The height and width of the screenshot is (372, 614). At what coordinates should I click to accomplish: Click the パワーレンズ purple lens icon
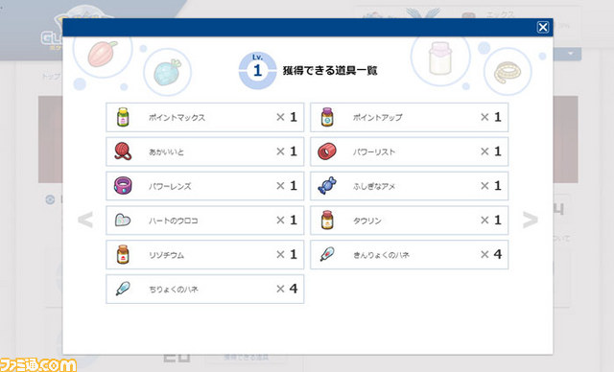(123, 186)
